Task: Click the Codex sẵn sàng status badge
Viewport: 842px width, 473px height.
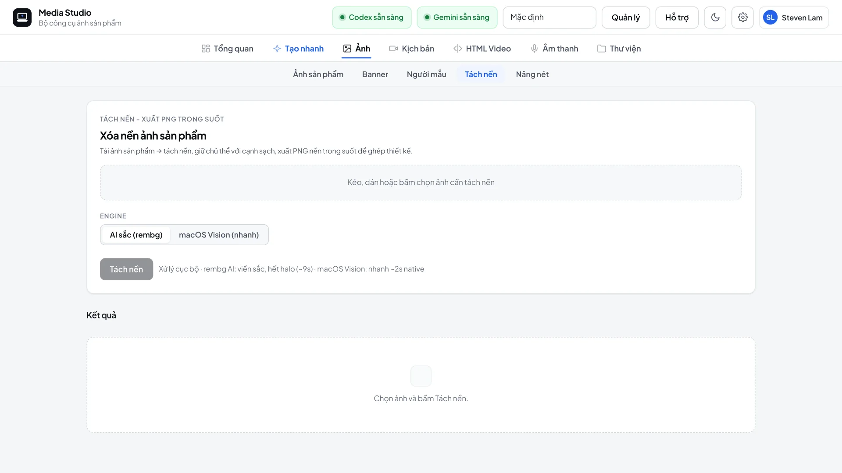Action: [x=372, y=18]
